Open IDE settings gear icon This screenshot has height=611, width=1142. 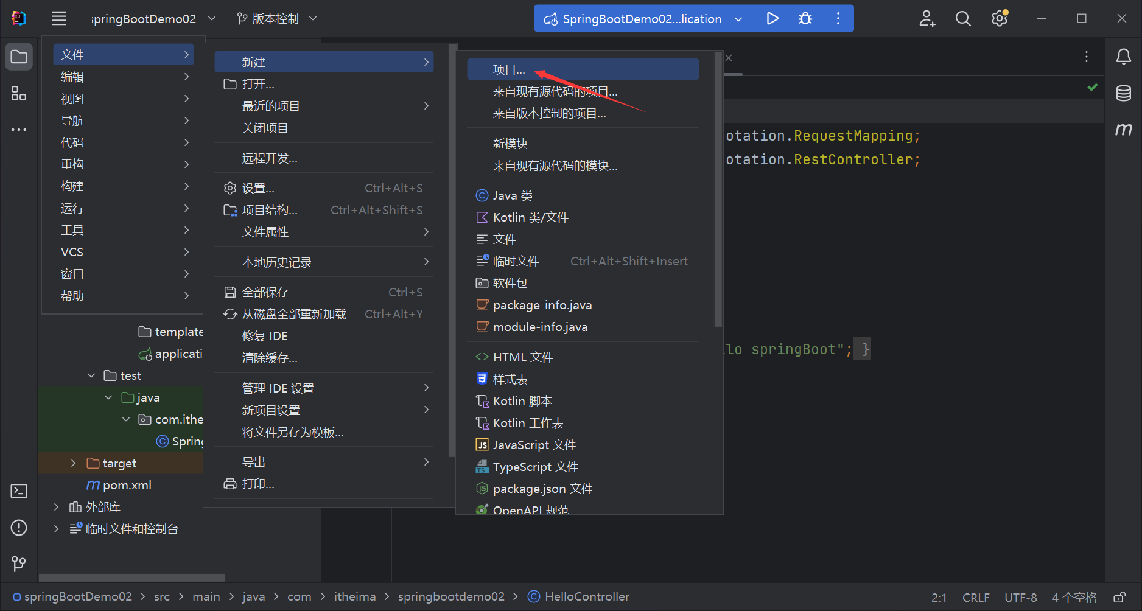(x=1000, y=18)
